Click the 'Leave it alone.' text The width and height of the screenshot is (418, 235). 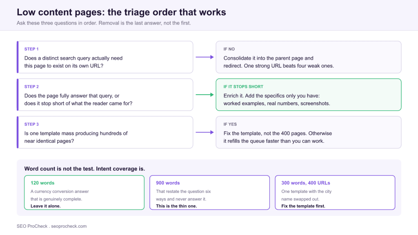46,206
